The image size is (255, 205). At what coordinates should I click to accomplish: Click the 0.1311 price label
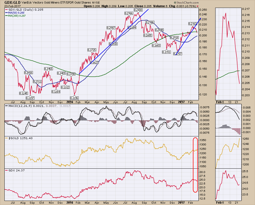(37, 82)
